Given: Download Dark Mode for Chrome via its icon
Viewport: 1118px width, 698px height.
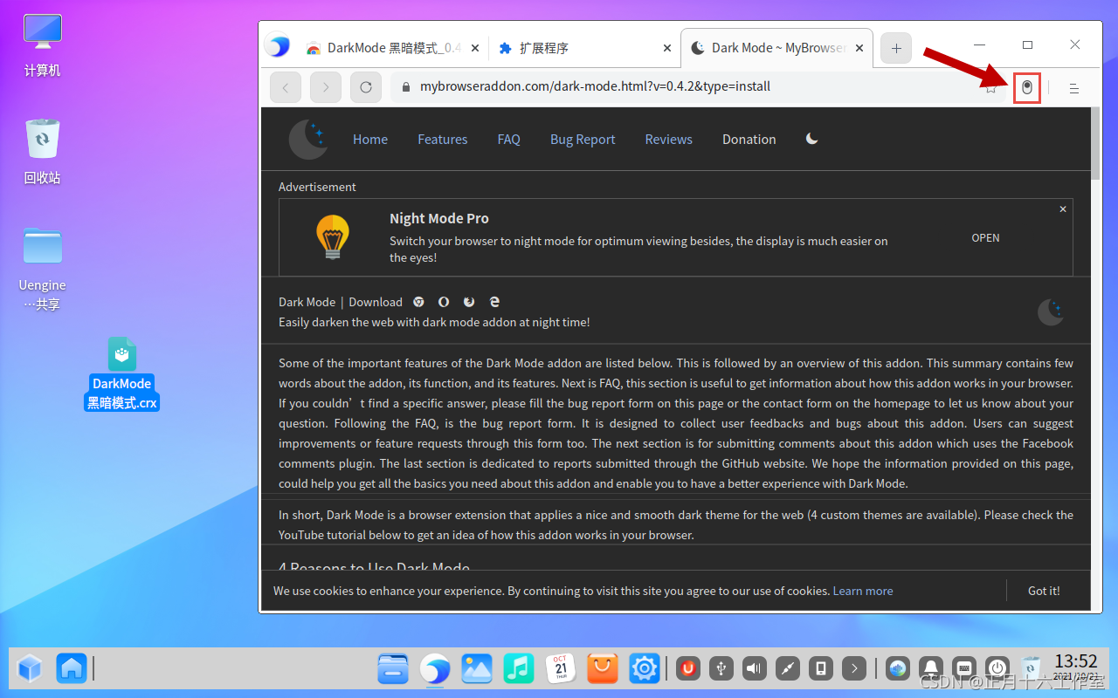Looking at the screenshot, I should tap(419, 302).
